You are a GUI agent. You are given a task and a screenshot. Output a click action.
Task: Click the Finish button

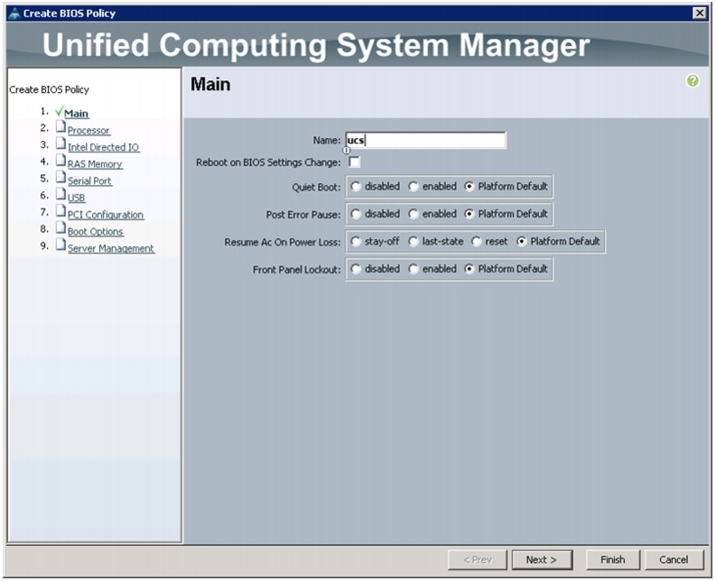point(612,559)
